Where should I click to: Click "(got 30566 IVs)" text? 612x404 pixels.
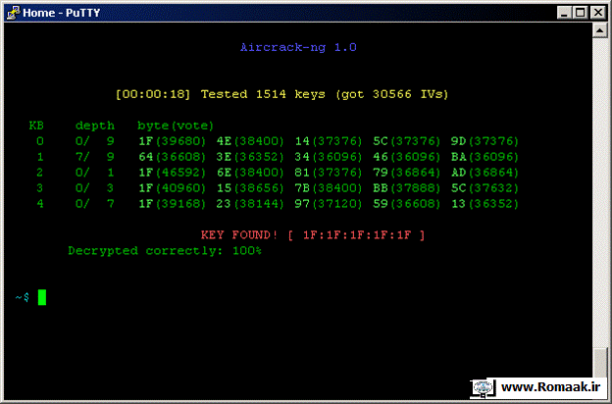pyautogui.click(x=392, y=94)
